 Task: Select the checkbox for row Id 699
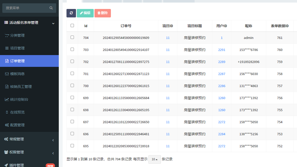[72, 98]
